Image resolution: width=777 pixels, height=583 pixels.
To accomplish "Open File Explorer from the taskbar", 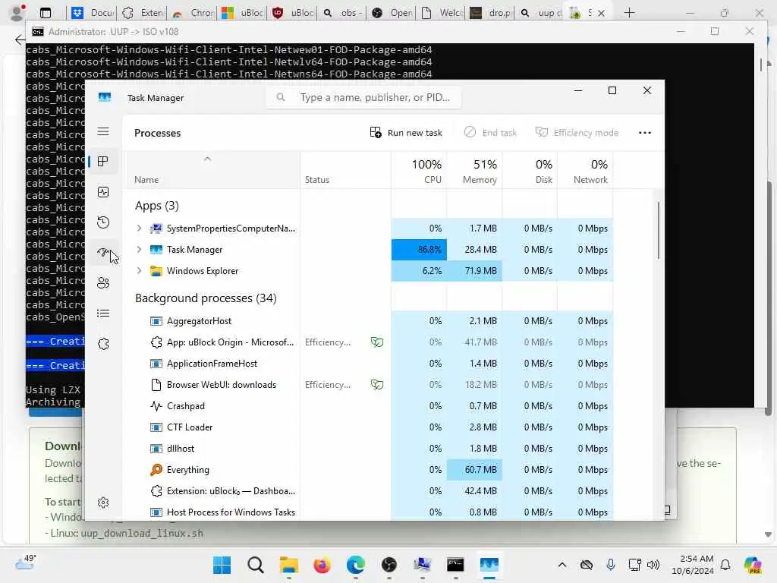I will (x=289, y=565).
